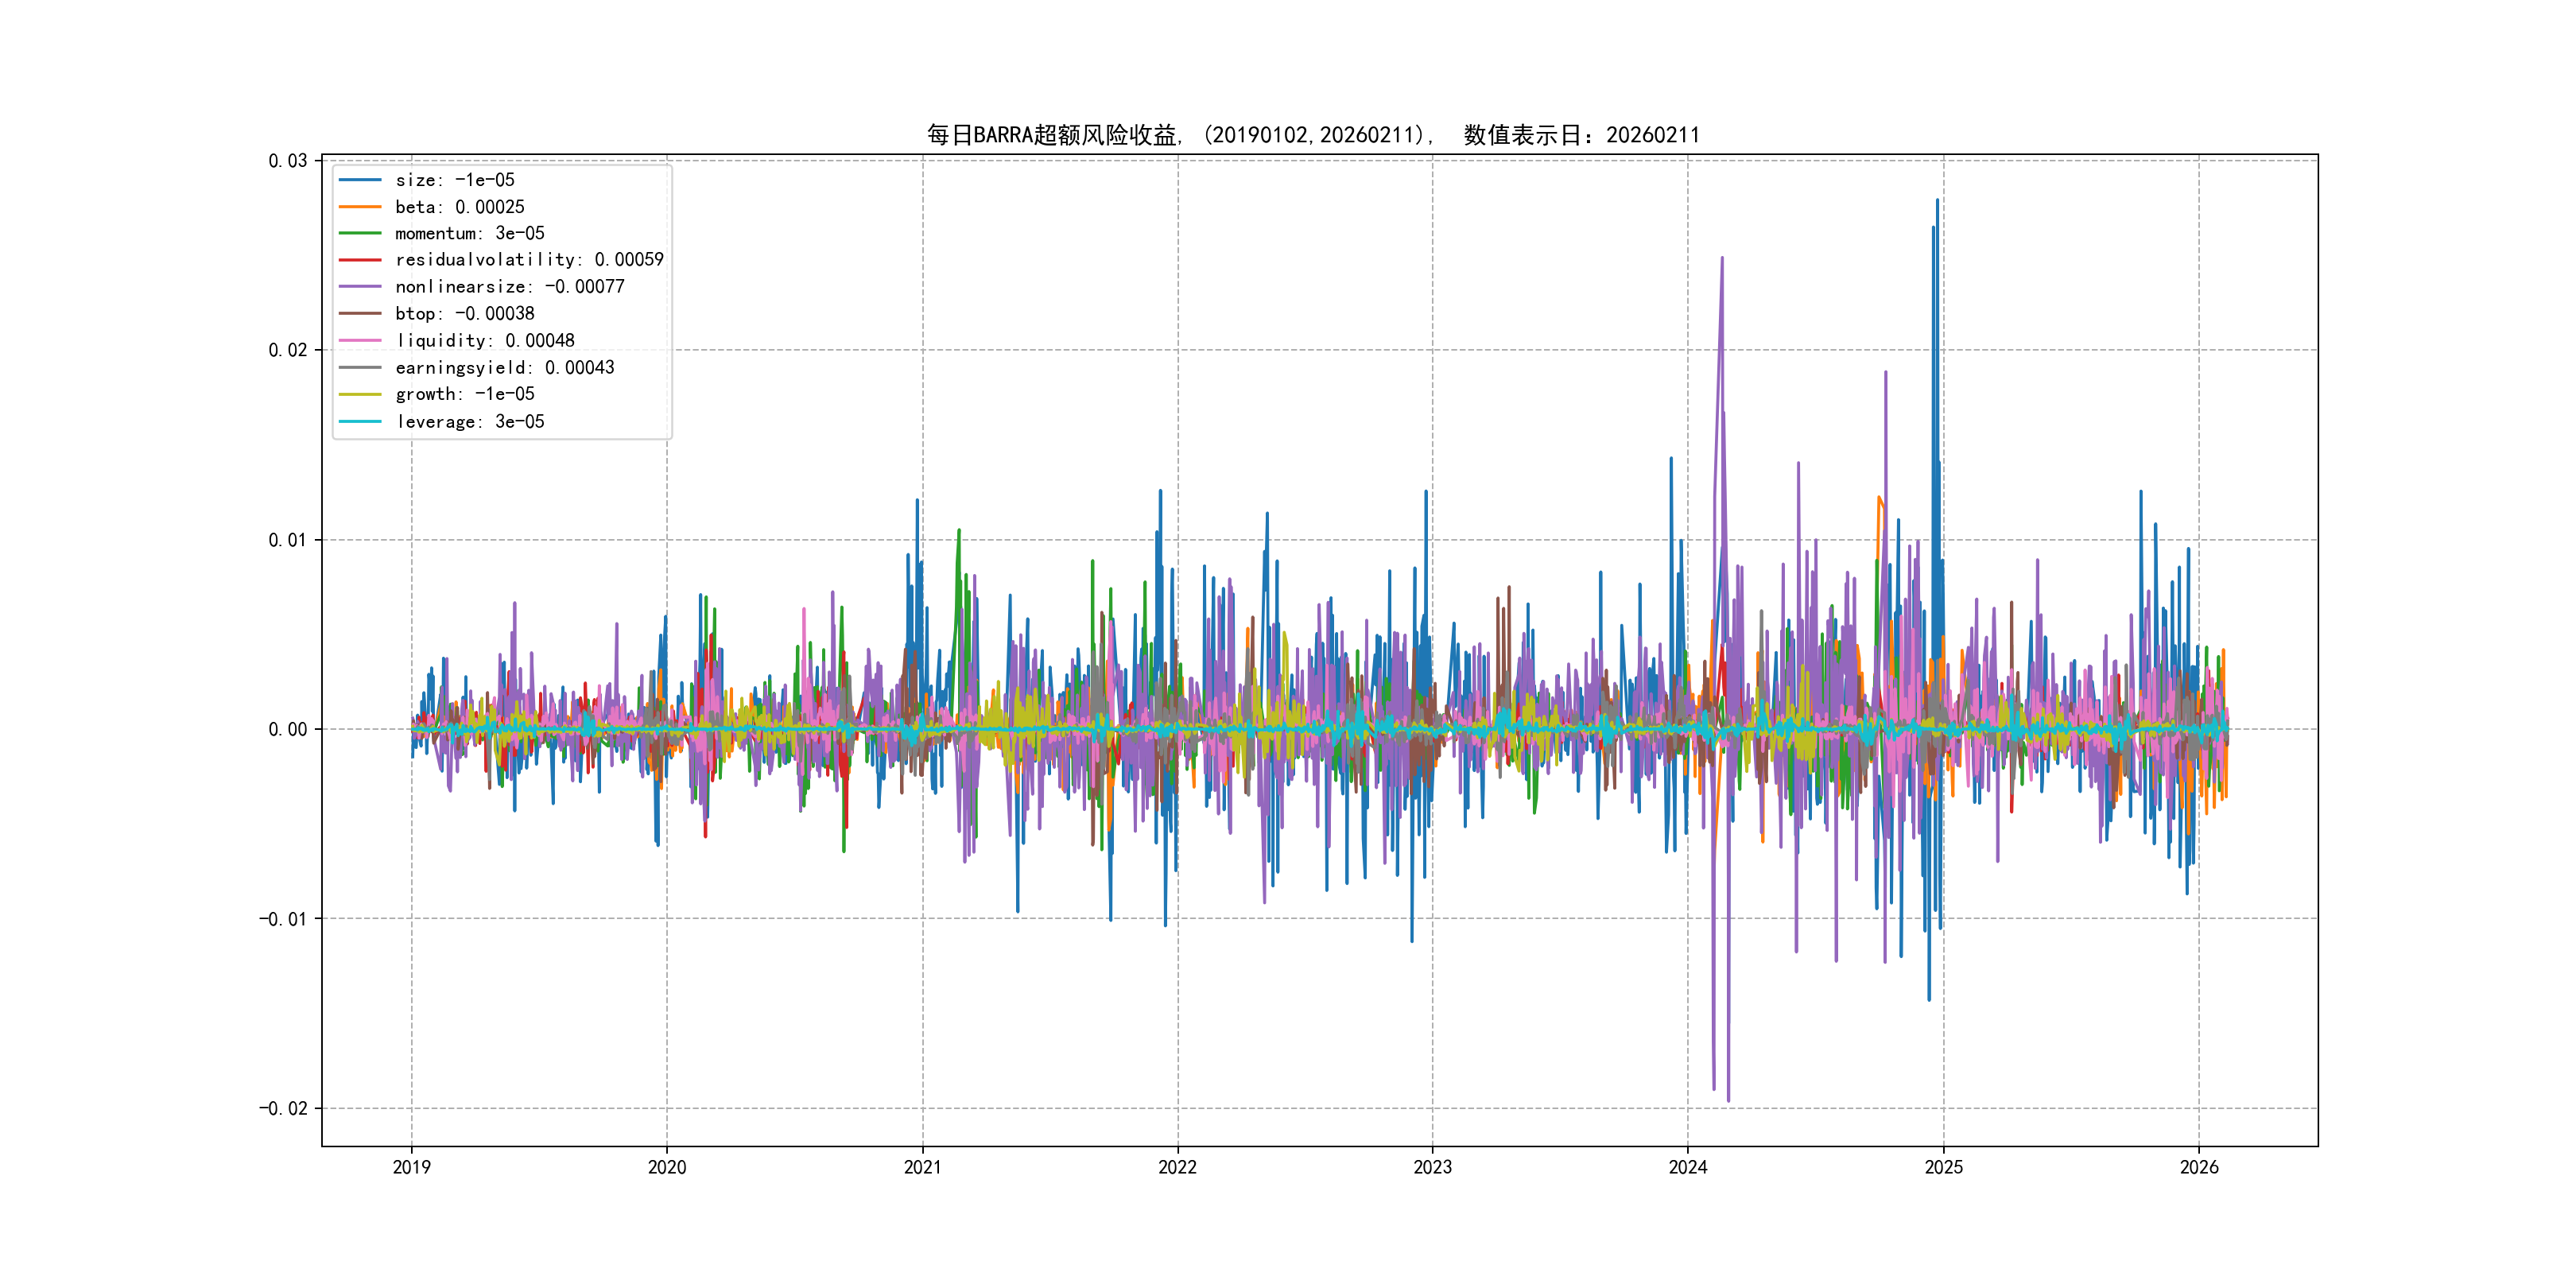The width and height of the screenshot is (2576, 1288).
Task: Click the 2026 x-axis tick label
Action: (2198, 1167)
